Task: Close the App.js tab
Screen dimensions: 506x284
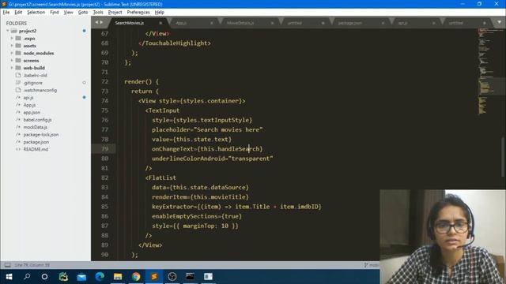Action: pyautogui.click(x=212, y=23)
